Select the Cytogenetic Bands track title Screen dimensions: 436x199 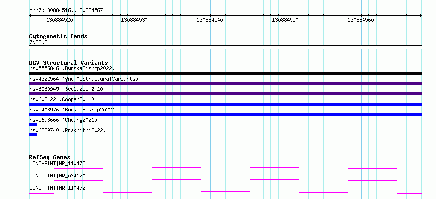click(x=58, y=36)
